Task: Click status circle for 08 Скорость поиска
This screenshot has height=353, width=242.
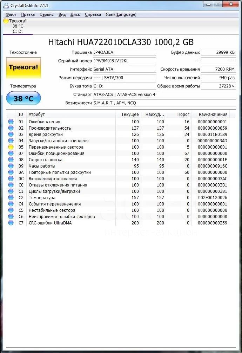Action: coord(11,159)
